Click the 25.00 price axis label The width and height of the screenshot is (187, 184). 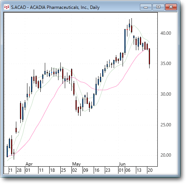point(166,125)
